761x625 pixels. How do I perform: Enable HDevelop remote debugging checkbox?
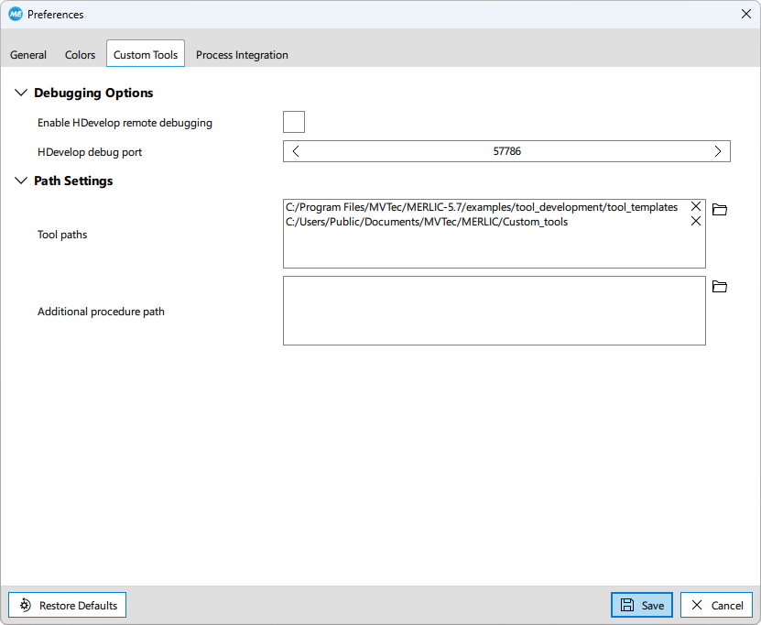(294, 122)
